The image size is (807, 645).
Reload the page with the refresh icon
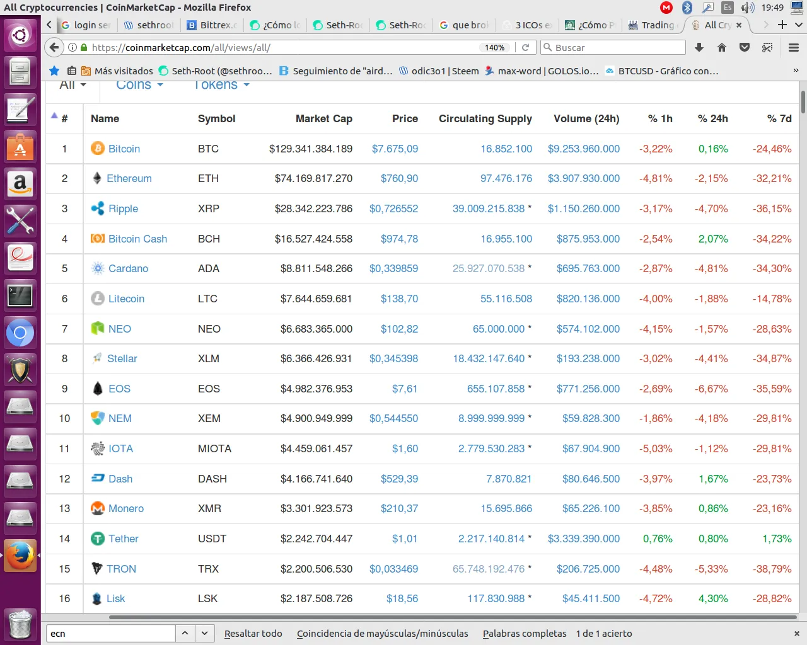pos(525,47)
